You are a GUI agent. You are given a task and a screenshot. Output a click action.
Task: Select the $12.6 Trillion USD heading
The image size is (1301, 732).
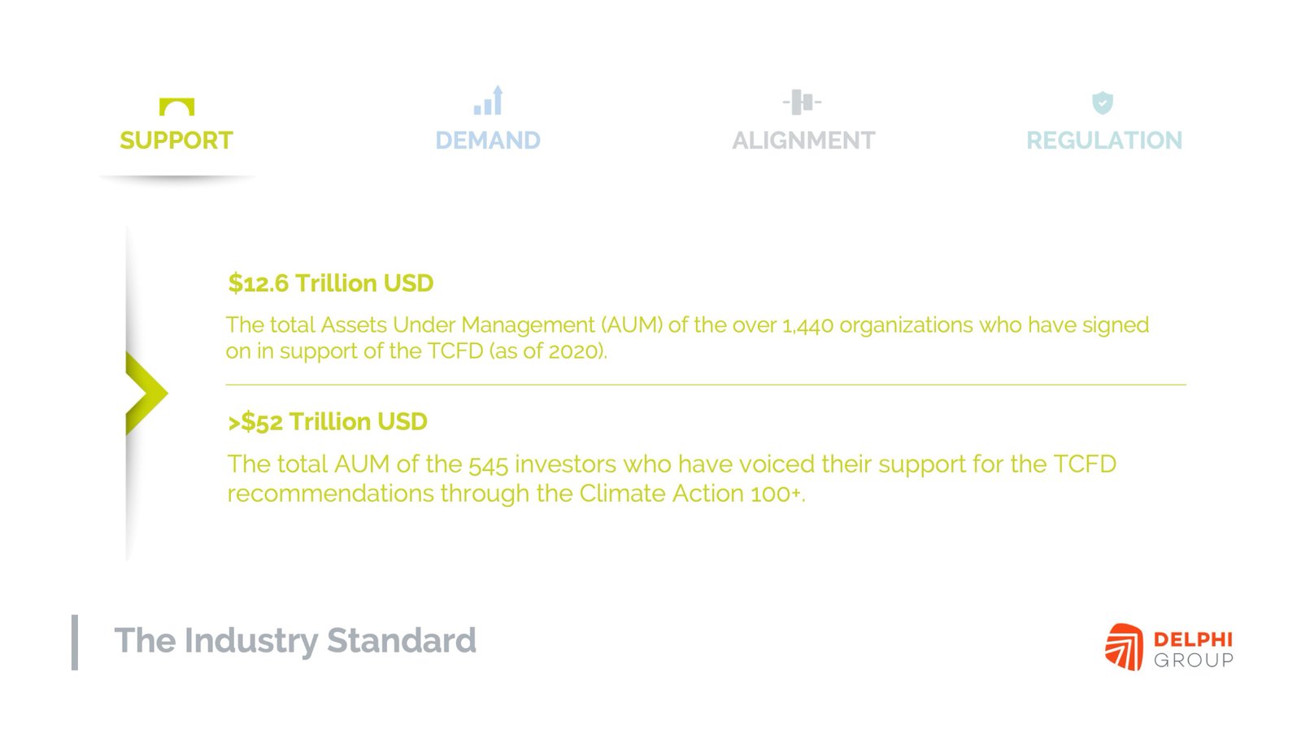(331, 283)
